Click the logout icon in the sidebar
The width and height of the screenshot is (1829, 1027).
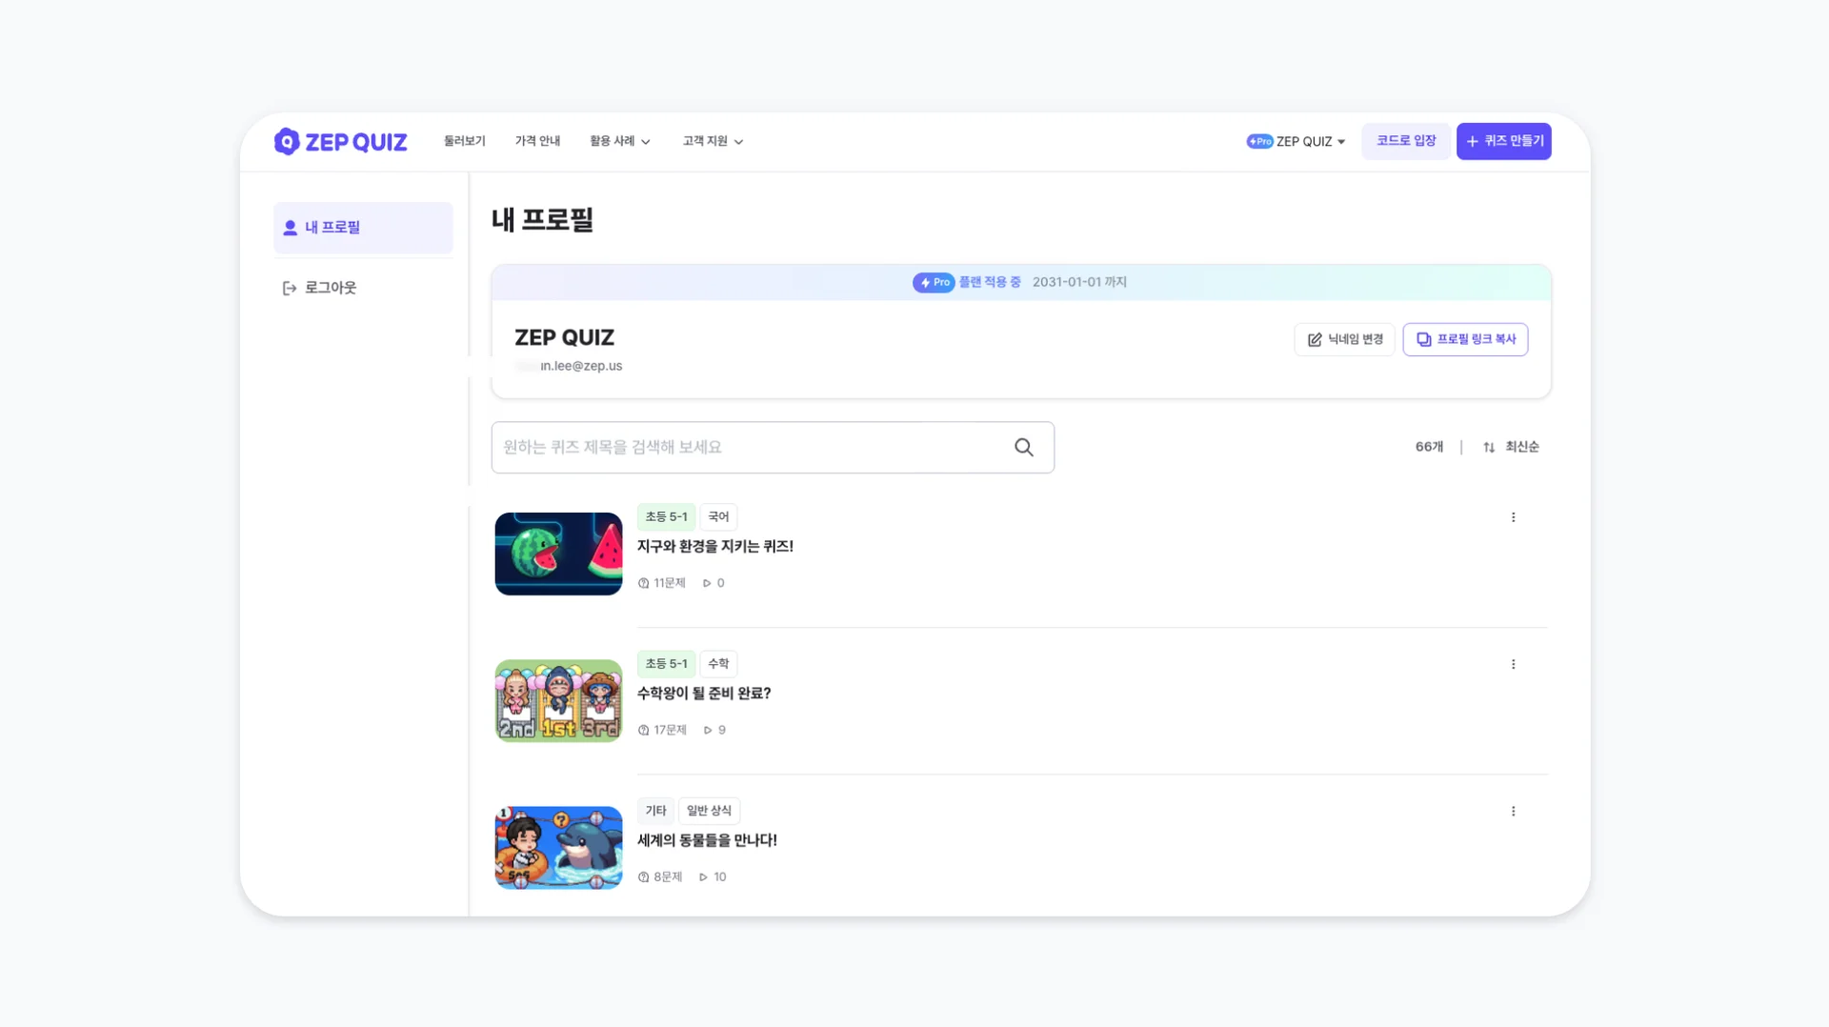point(290,288)
